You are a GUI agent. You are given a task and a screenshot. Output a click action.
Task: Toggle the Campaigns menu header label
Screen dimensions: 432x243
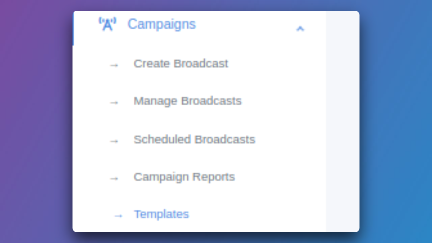click(161, 24)
